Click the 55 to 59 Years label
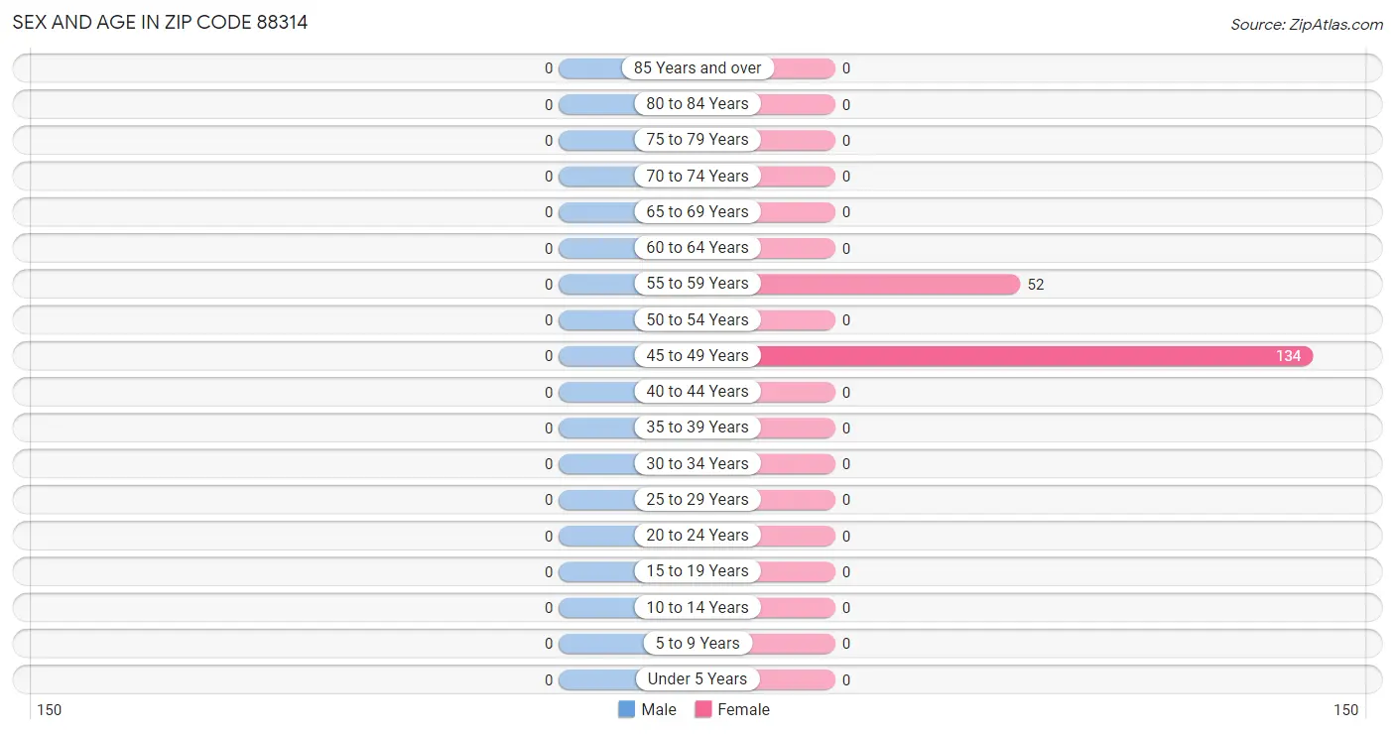This screenshot has width=1395, height=734. point(697,284)
